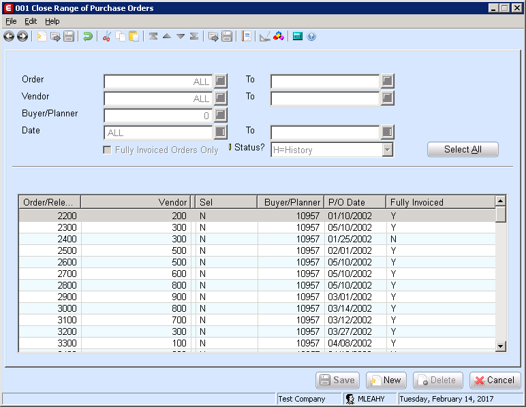The image size is (526, 407).
Task: Click the Buyer/Planner column header
Action: coord(291,202)
